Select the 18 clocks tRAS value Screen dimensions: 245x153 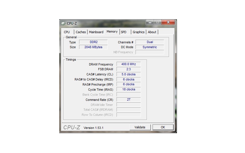[x=128, y=89]
